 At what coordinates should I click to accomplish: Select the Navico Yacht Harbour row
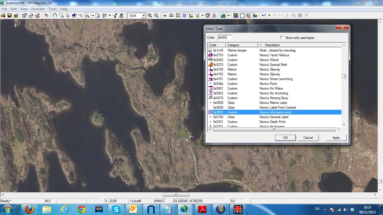pos(274,55)
